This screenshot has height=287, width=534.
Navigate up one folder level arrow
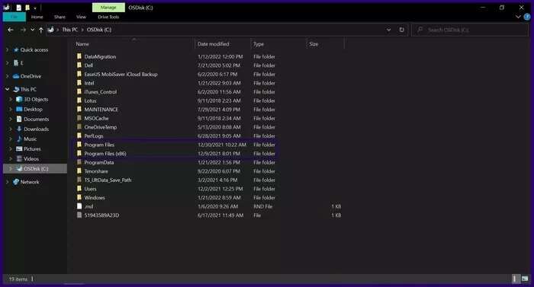coord(41,30)
